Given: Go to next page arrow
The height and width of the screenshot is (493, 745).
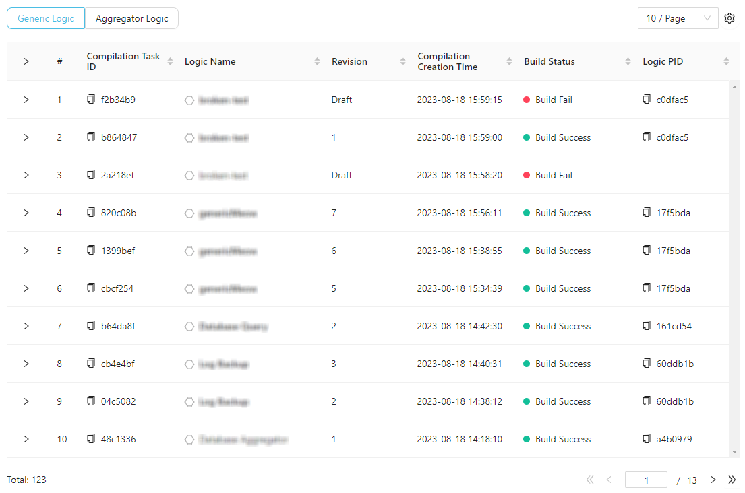Looking at the screenshot, I should [713, 480].
